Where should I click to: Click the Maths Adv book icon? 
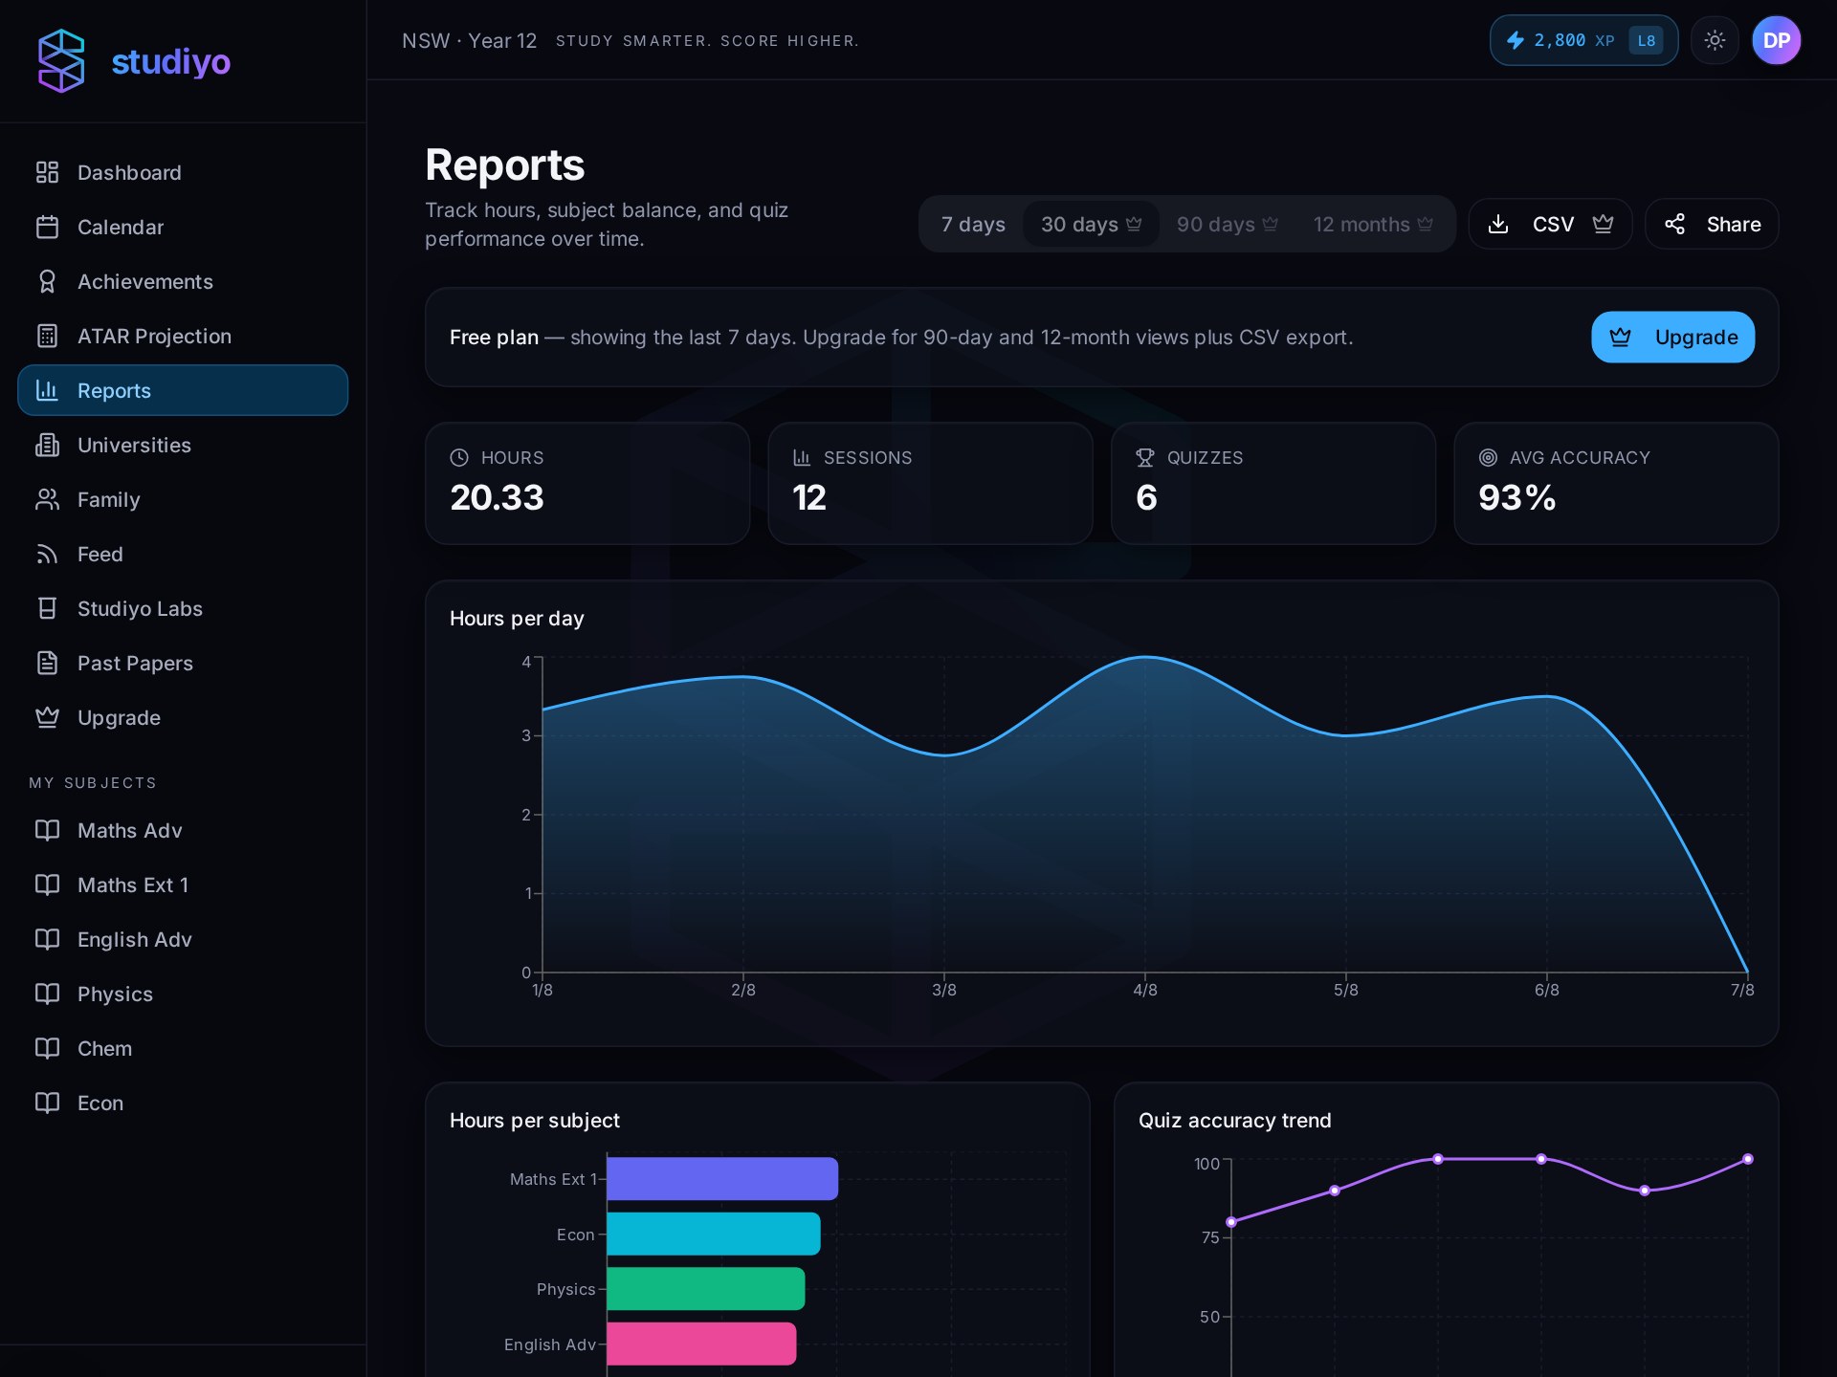47,830
